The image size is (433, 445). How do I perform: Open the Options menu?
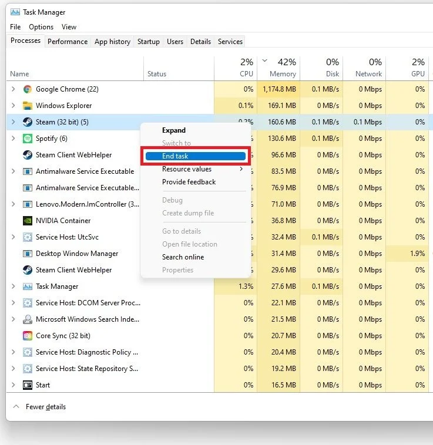click(x=41, y=27)
